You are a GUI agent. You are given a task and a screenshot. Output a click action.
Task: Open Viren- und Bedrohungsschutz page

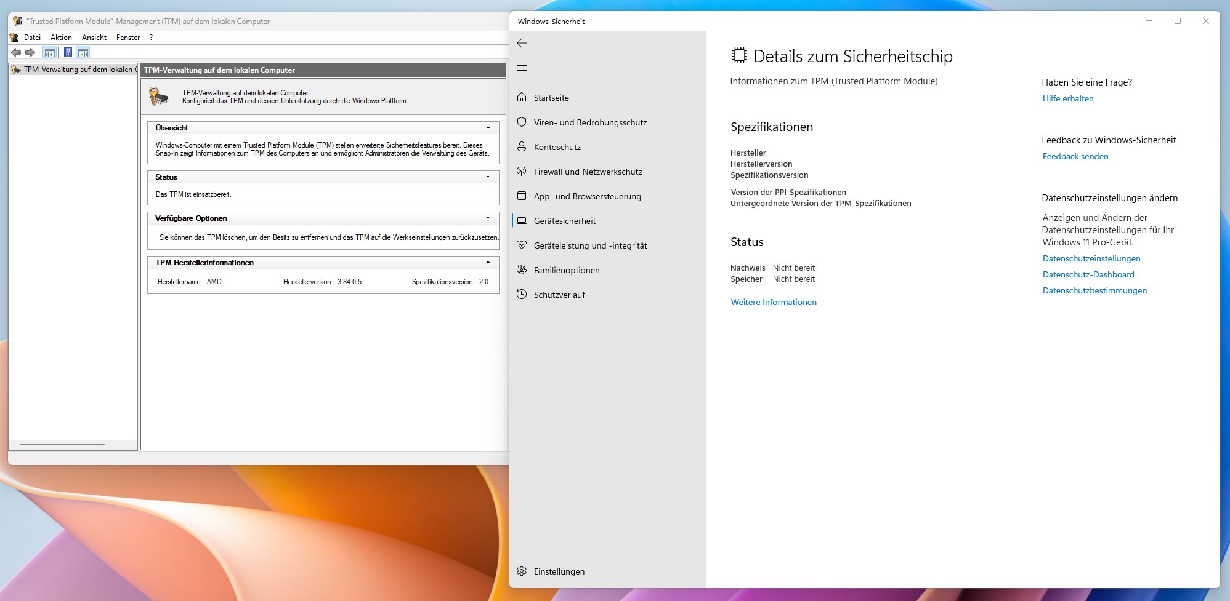click(608, 122)
